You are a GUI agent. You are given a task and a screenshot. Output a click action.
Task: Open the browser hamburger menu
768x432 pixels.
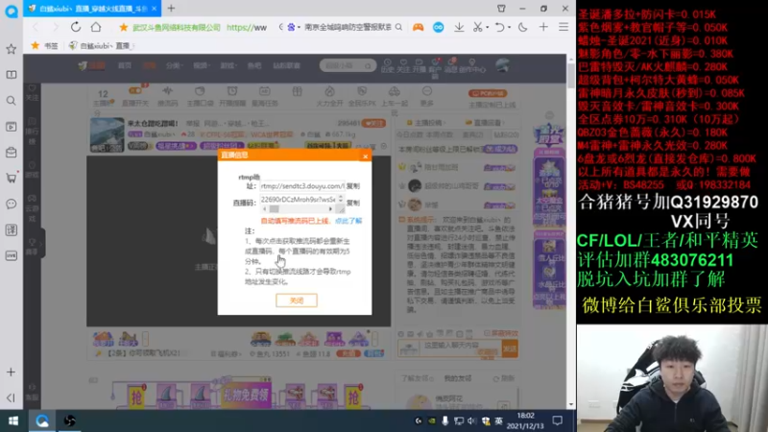click(x=564, y=28)
